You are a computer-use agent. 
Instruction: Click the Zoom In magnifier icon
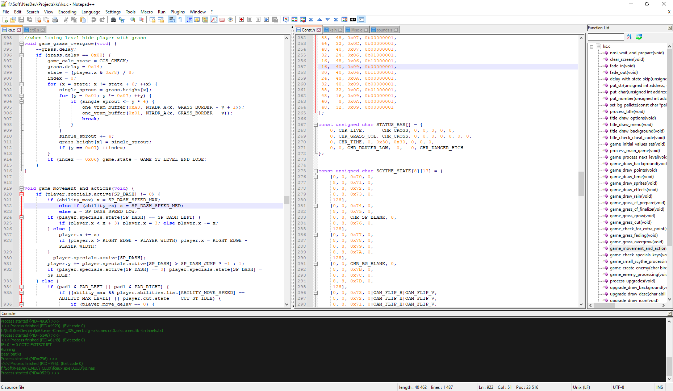[133, 20]
